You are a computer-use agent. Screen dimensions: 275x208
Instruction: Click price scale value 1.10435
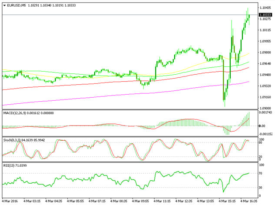(x=265, y=8)
